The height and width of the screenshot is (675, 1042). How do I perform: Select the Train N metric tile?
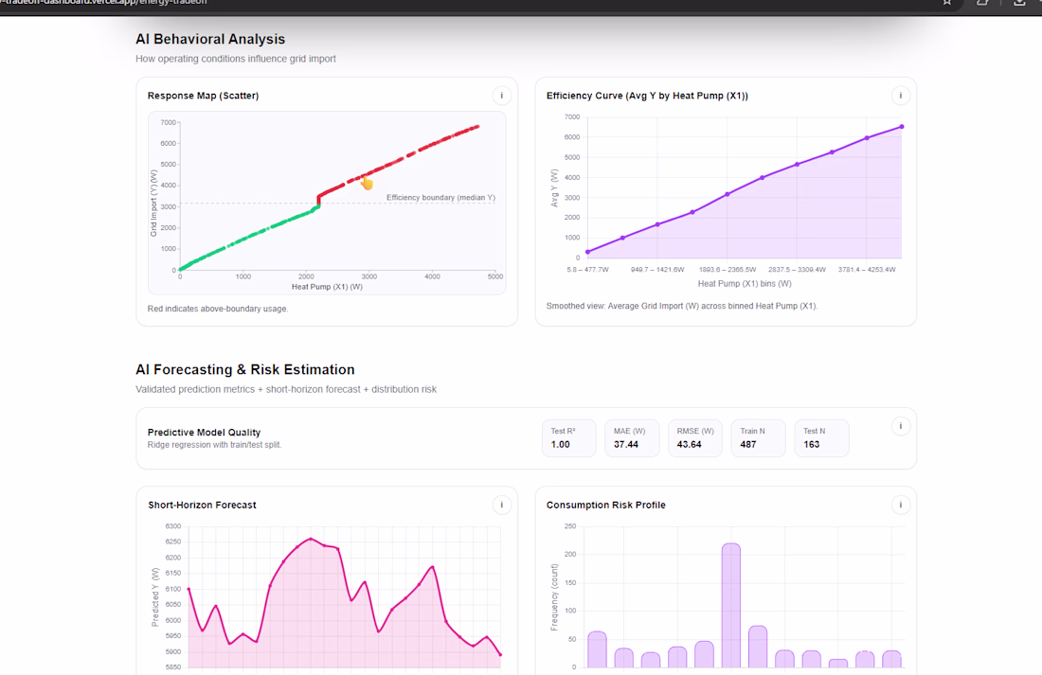(x=758, y=437)
